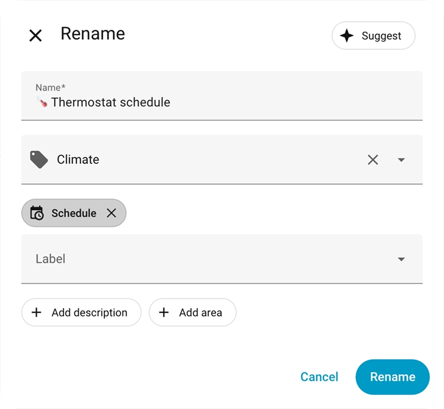The image size is (444, 409).
Task: Click the plus icon in Add area
Action: coord(163,312)
